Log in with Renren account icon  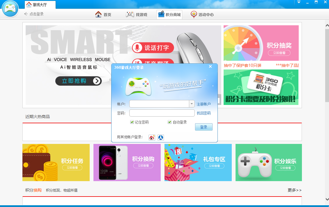(160, 138)
